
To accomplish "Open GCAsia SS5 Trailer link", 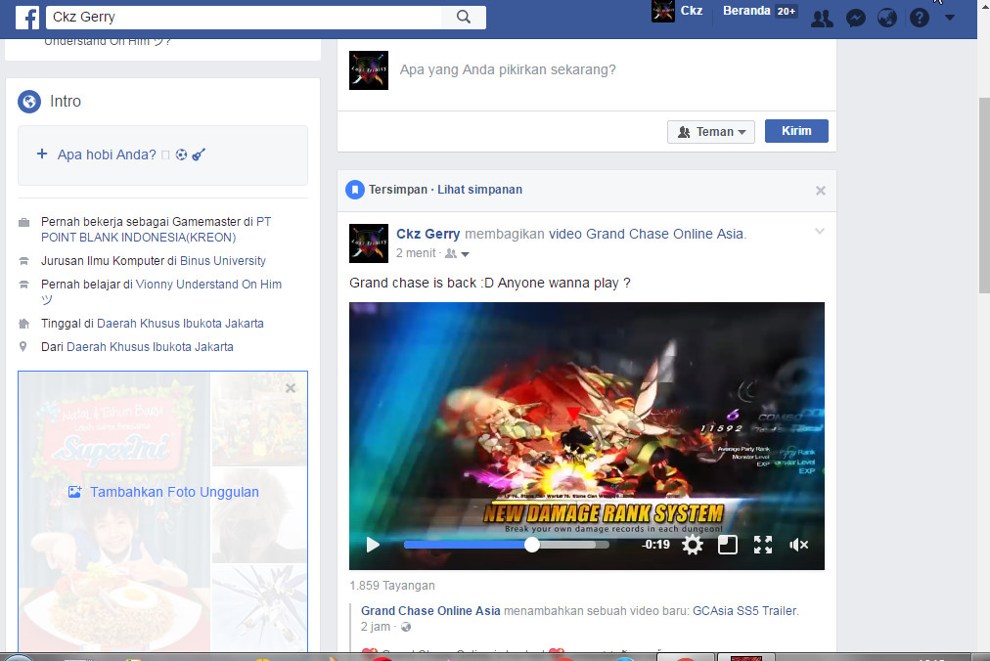I will click(x=745, y=610).
